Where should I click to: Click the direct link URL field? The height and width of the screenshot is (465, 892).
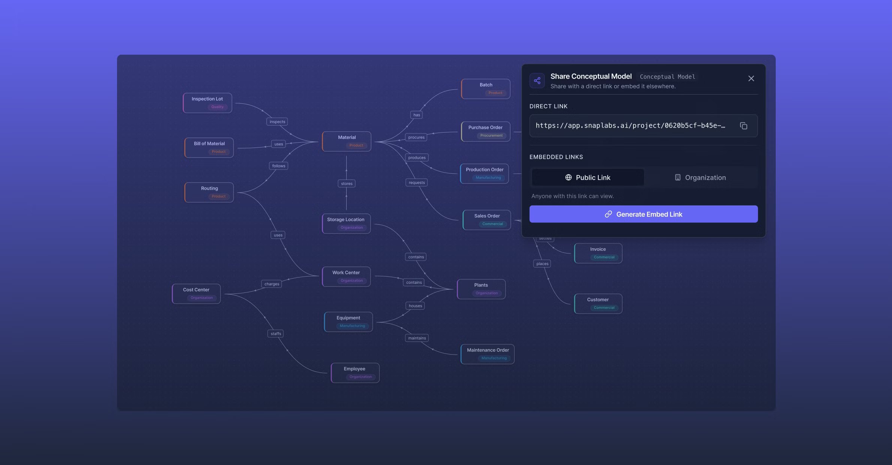[x=644, y=126]
